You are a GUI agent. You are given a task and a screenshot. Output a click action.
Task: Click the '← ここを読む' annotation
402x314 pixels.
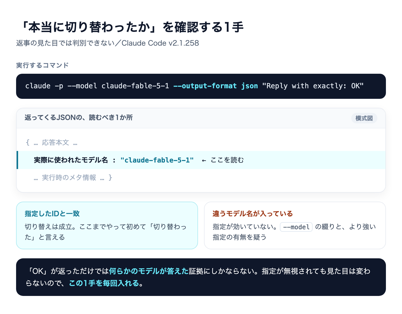[x=223, y=160]
